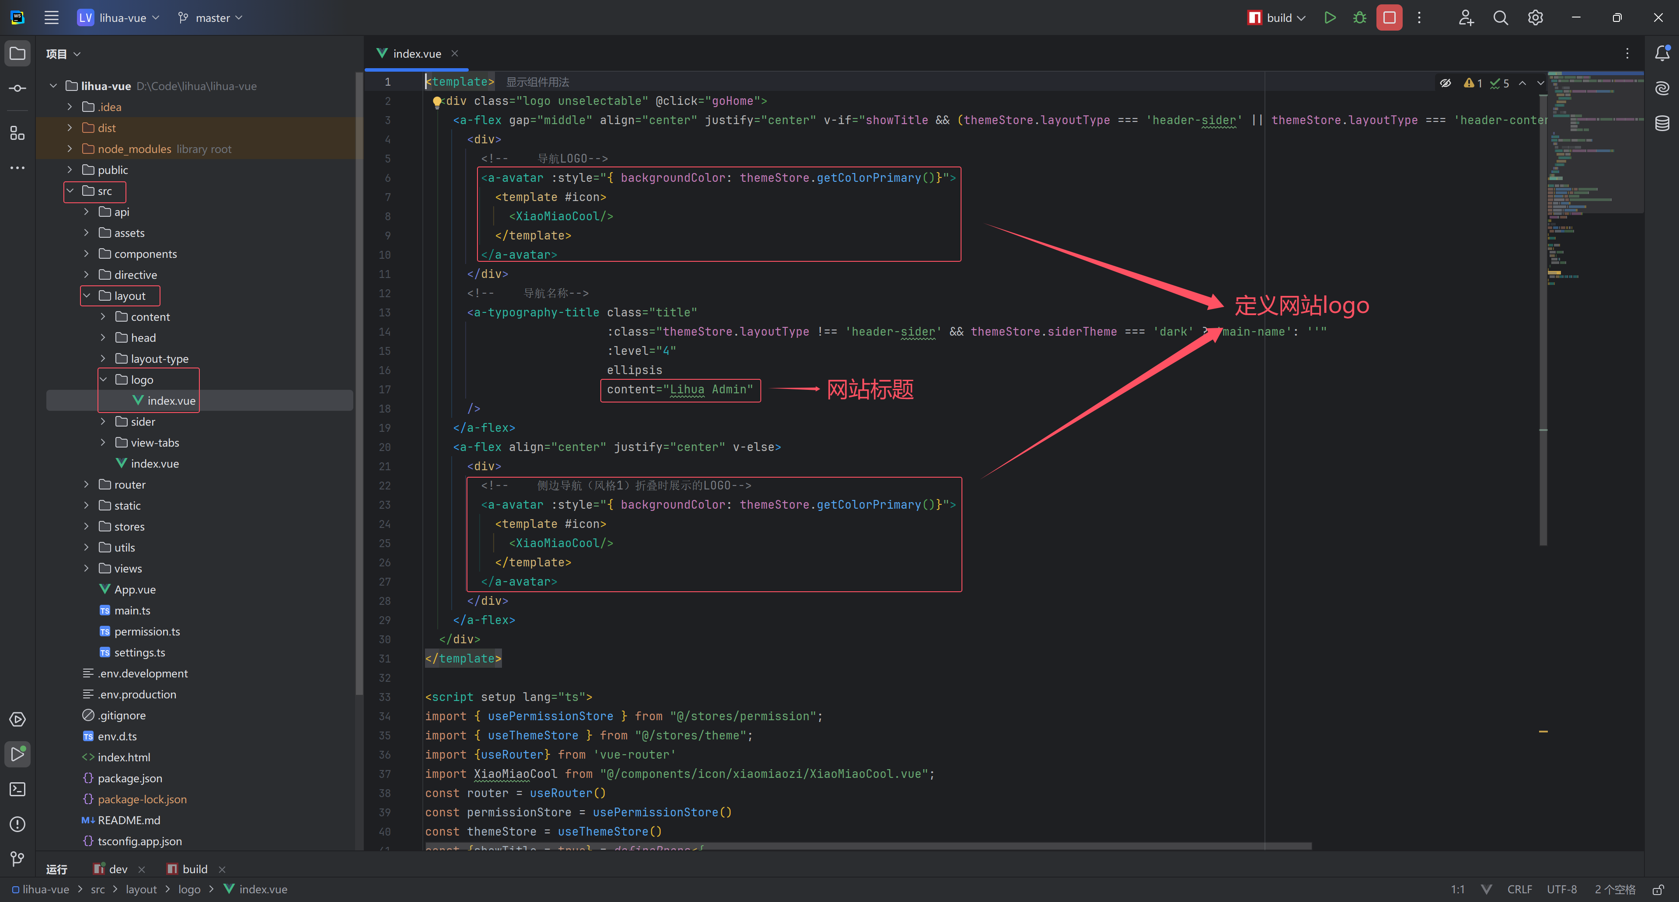Viewport: 1679px width, 902px height.
Task: Open the Problems tool window icon
Action: coord(17,824)
